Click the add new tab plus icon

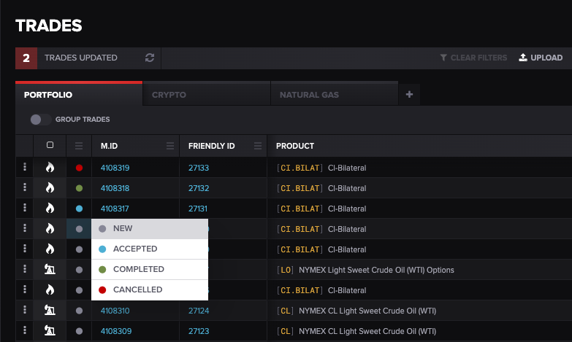[409, 95]
